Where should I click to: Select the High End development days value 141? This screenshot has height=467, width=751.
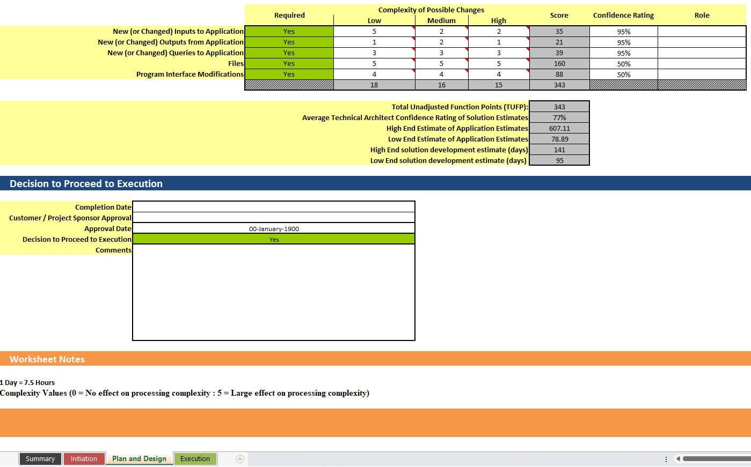point(559,150)
